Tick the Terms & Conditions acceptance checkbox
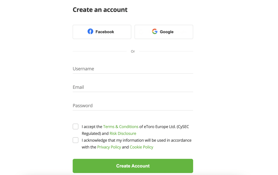 point(76,126)
